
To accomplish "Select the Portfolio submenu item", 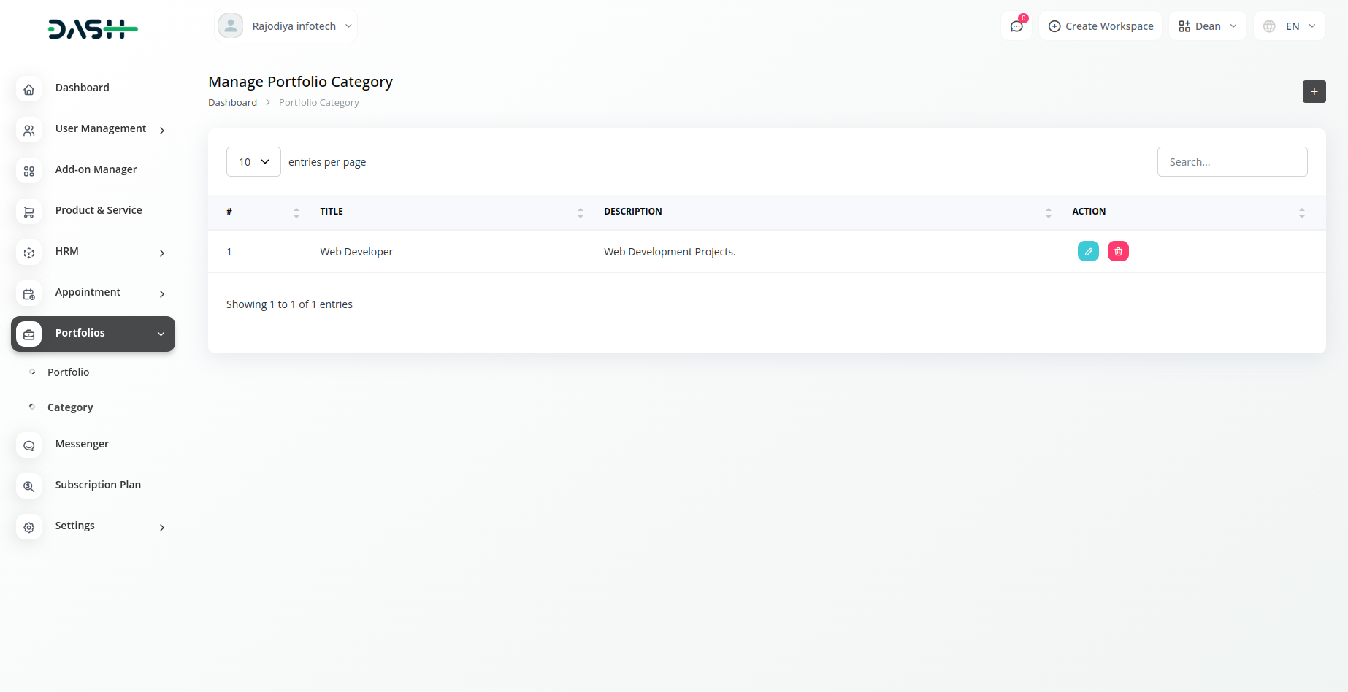I will pyautogui.click(x=69, y=372).
